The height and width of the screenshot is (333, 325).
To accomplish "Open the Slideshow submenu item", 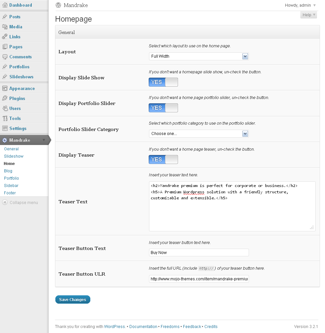I will click(x=14, y=156).
